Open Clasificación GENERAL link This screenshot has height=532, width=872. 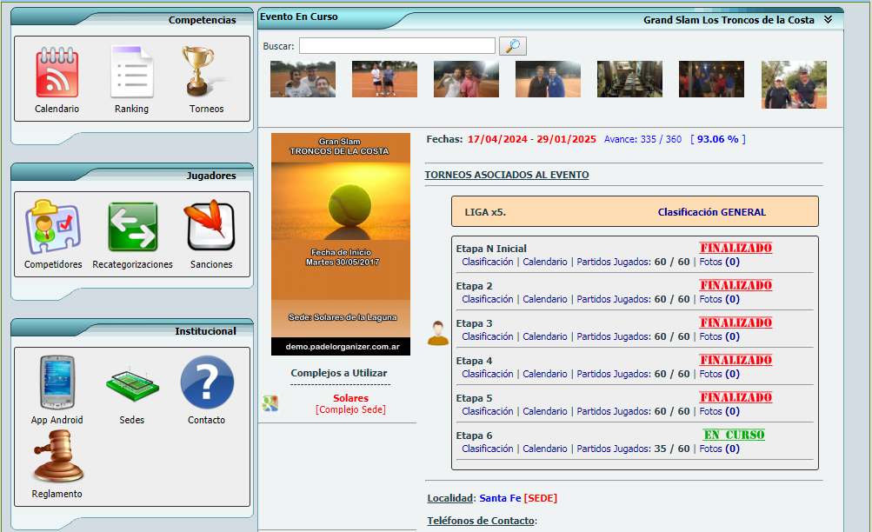click(711, 211)
